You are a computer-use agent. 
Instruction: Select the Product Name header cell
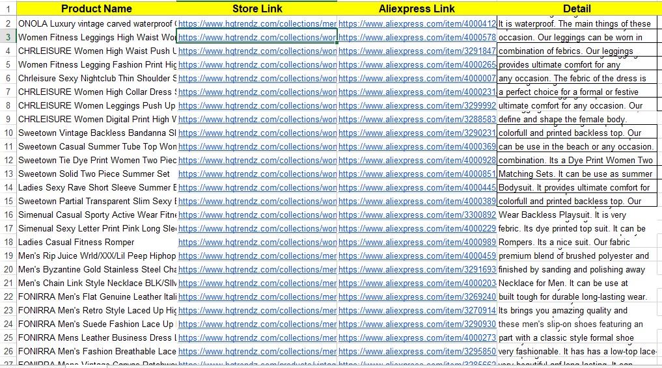pyautogui.click(x=97, y=8)
